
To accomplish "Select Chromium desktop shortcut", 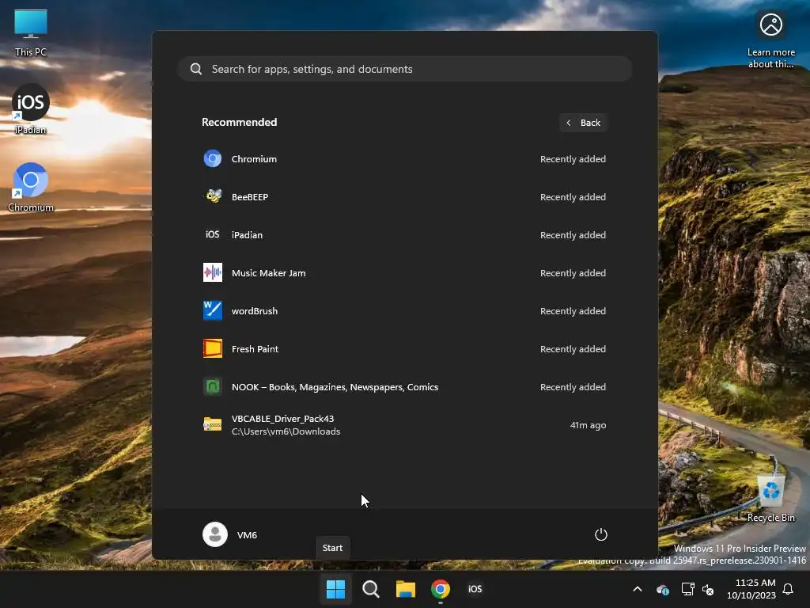I will tap(31, 187).
